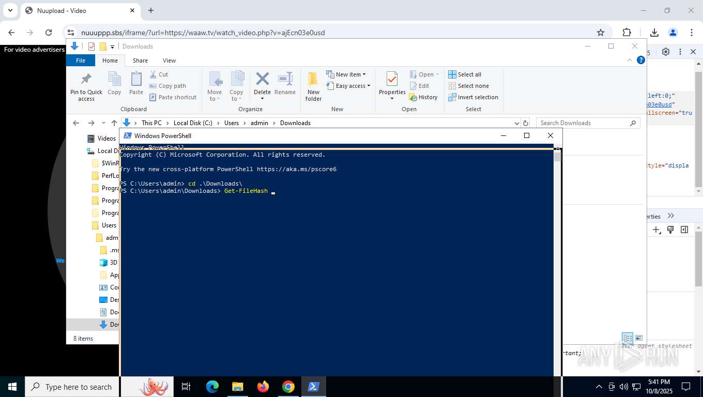Open the volume control in tray
The height and width of the screenshot is (397, 703).
pyautogui.click(x=624, y=387)
